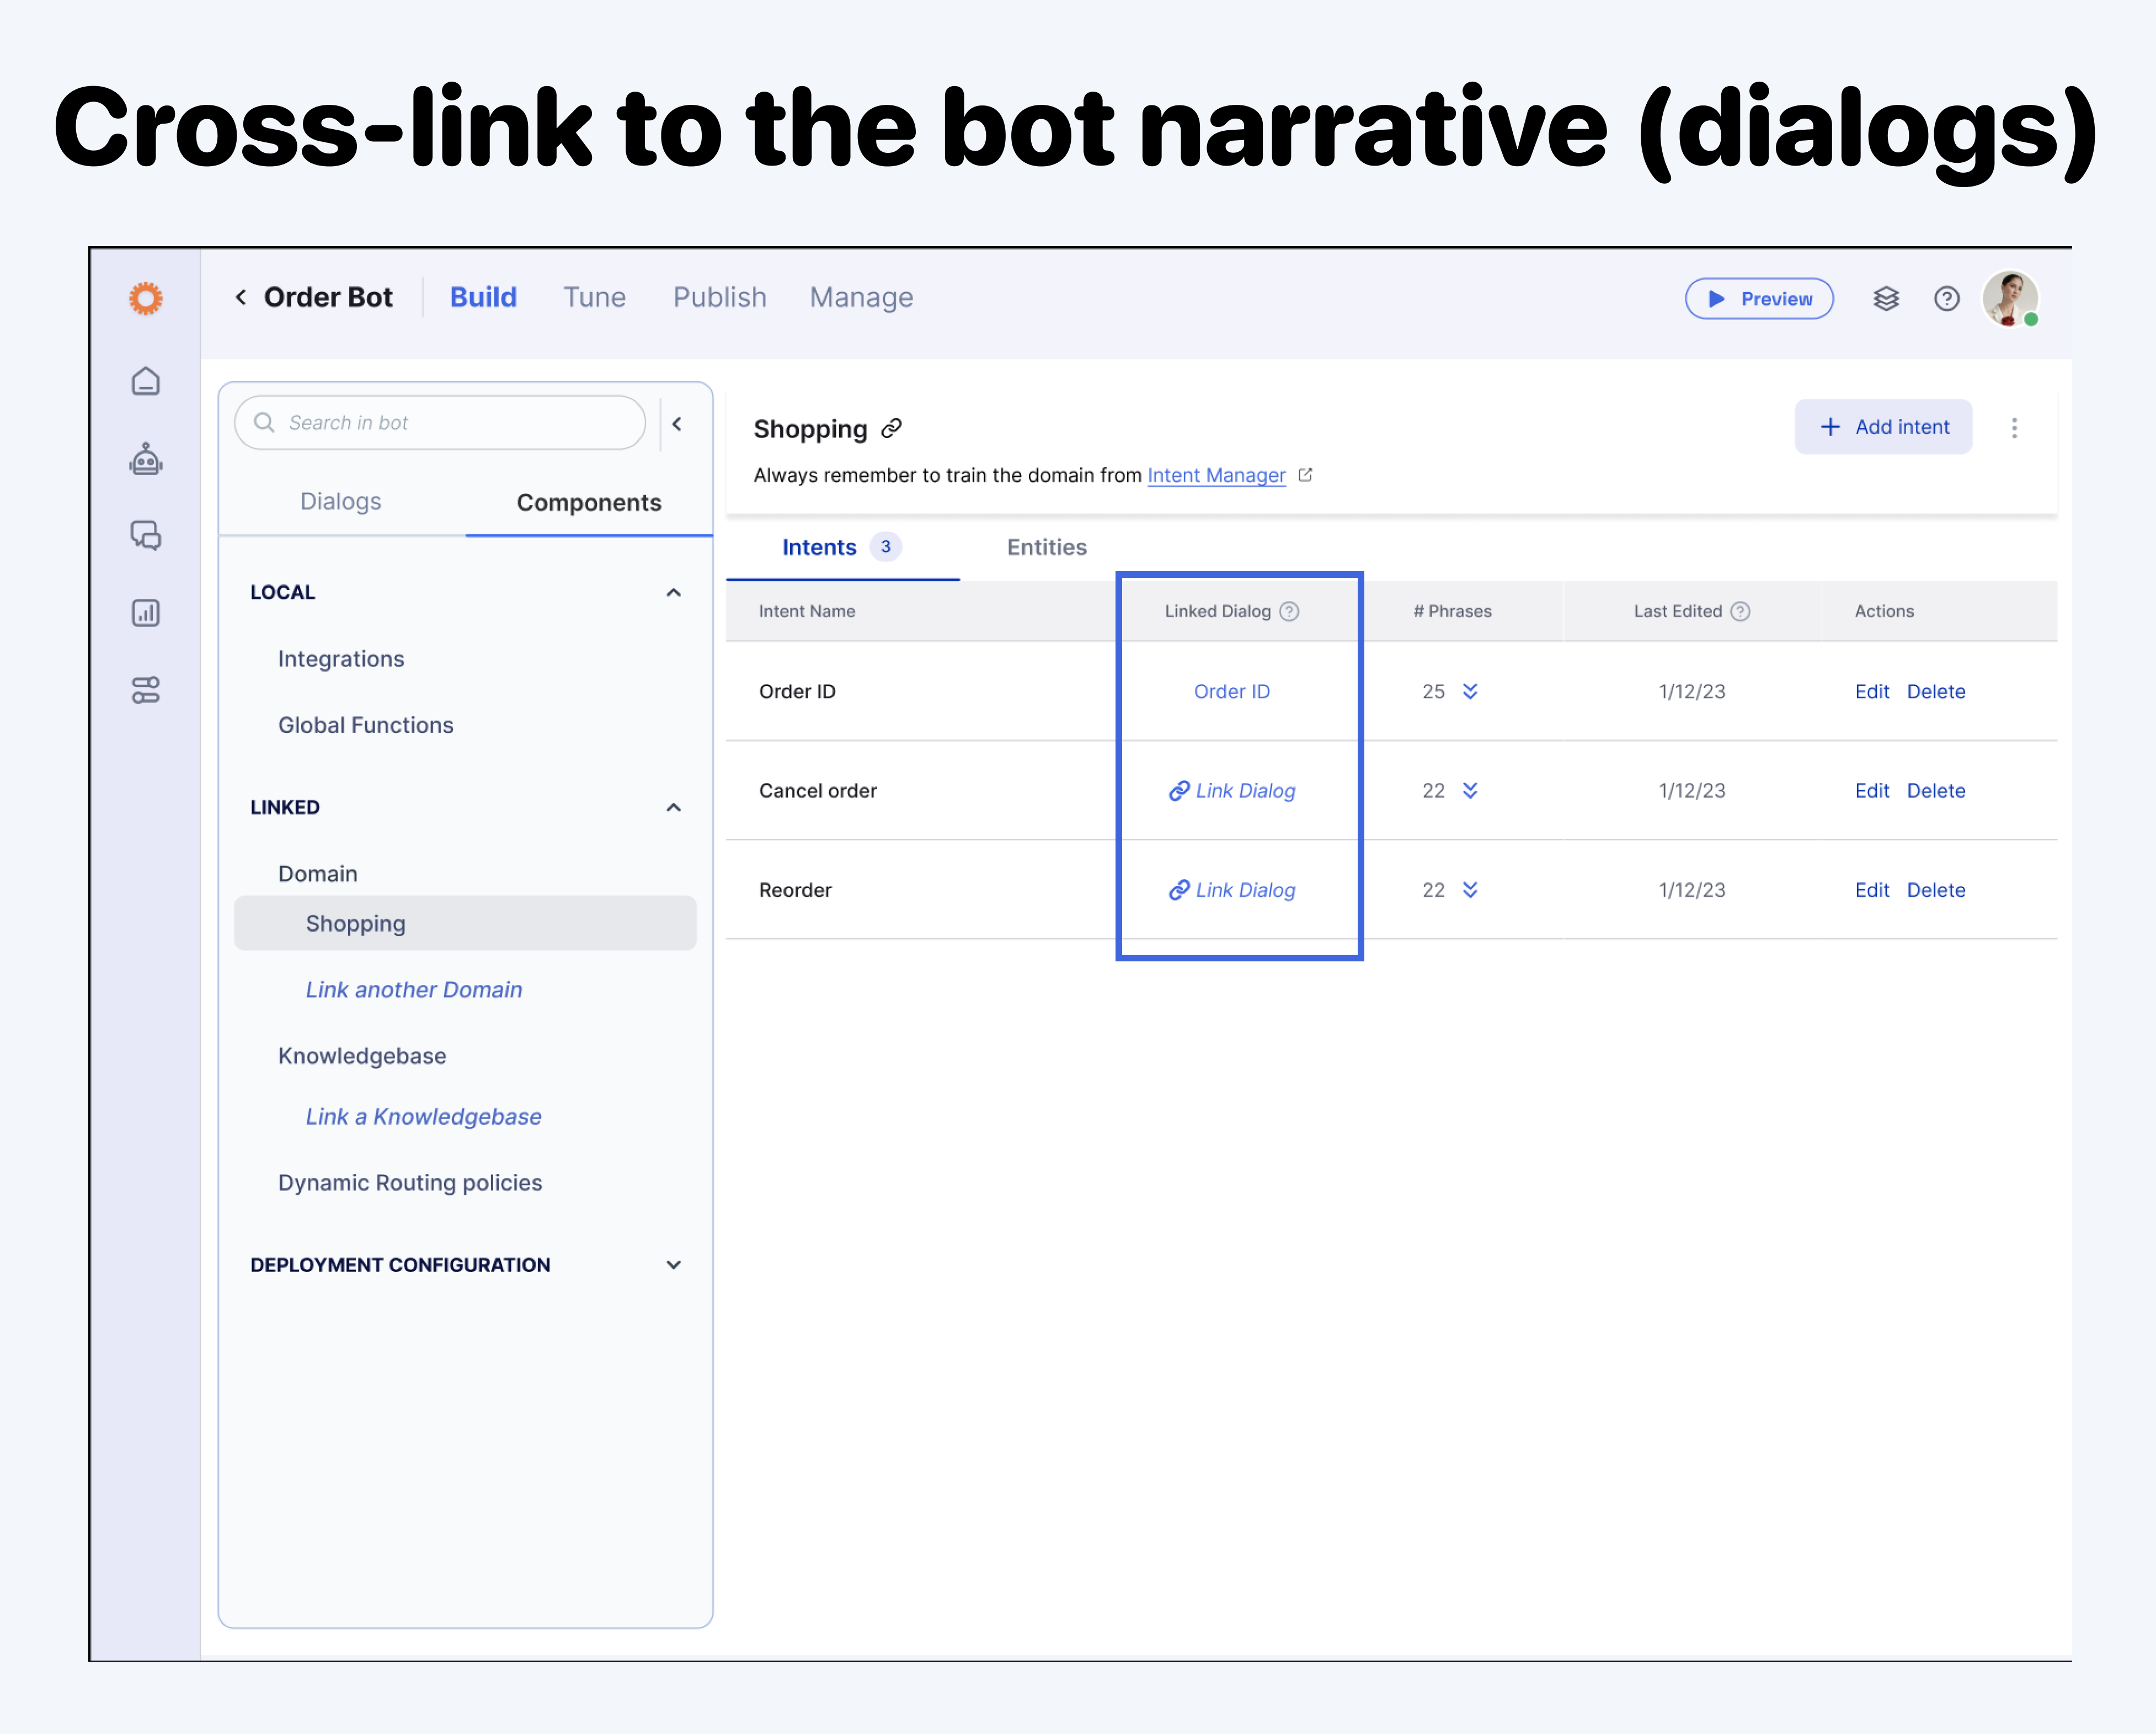The width and height of the screenshot is (2156, 1734).
Task: Open the bot icon in left sidebar
Action: [x=146, y=458]
